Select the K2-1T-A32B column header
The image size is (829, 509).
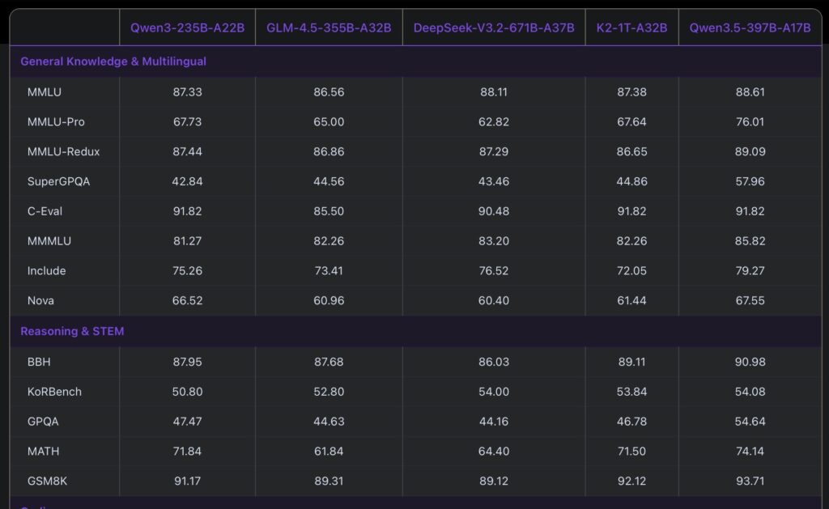point(631,28)
